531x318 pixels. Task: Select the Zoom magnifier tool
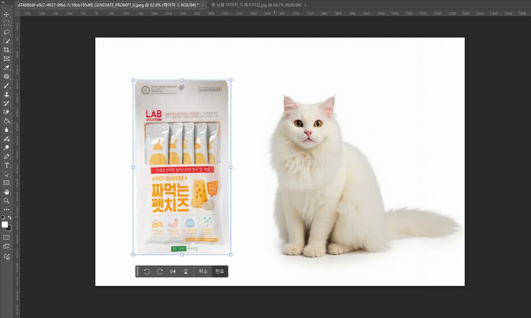6,200
